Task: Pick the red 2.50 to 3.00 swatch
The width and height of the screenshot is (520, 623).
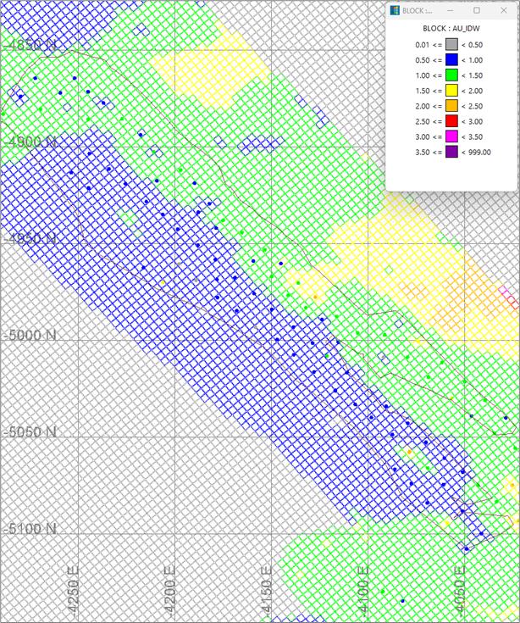Action: click(451, 121)
